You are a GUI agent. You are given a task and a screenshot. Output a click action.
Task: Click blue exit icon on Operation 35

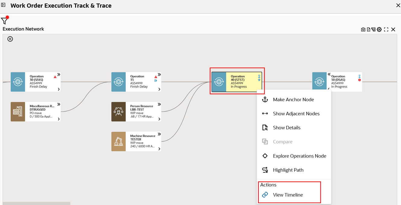click(156, 80)
